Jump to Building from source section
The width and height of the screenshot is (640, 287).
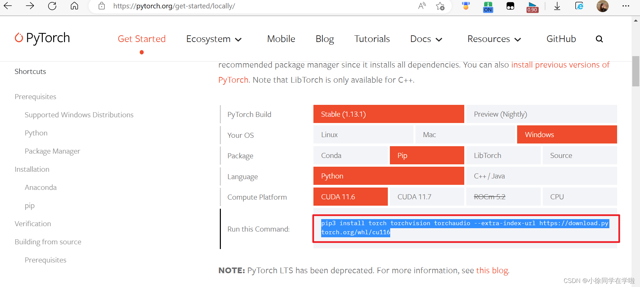pos(48,242)
